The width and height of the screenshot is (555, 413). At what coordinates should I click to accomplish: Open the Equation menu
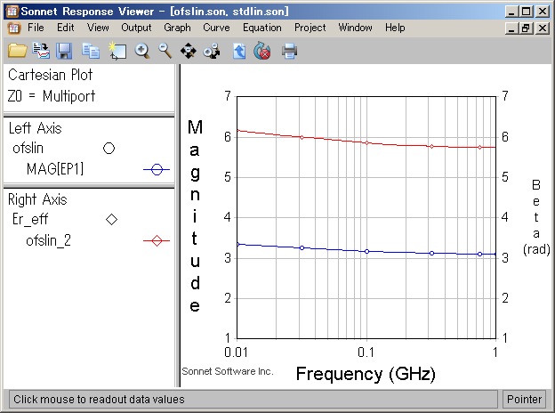pos(261,28)
